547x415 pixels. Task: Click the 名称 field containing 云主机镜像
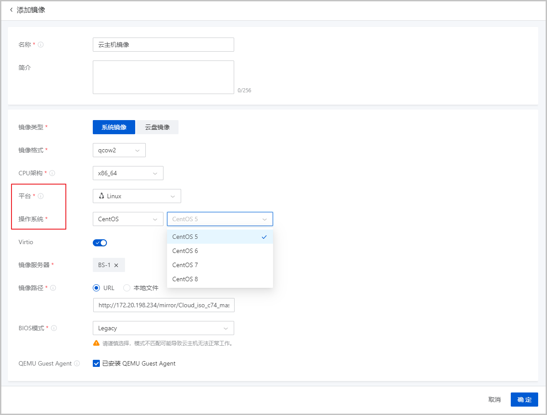pyautogui.click(x=163, y=45)
